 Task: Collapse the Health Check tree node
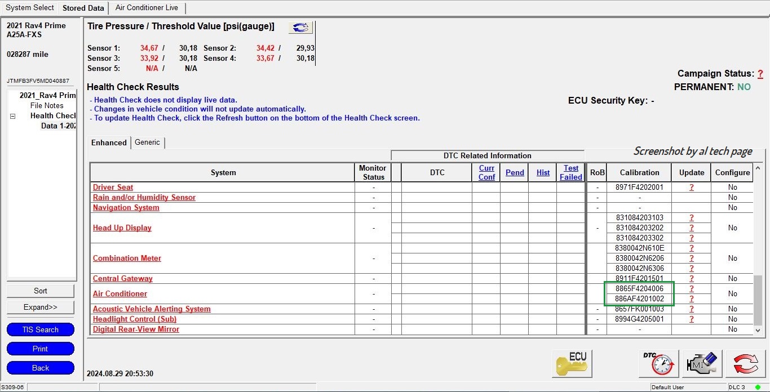click(x=12, y=116)
